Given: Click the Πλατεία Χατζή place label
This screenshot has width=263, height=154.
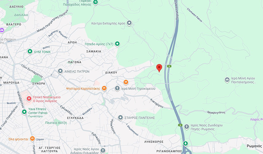Looking at the screenshot, I should pos(56,123).
